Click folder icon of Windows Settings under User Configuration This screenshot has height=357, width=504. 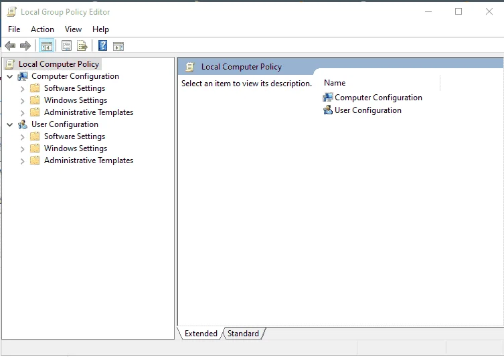pyautogui.click(x=35, y=148)
